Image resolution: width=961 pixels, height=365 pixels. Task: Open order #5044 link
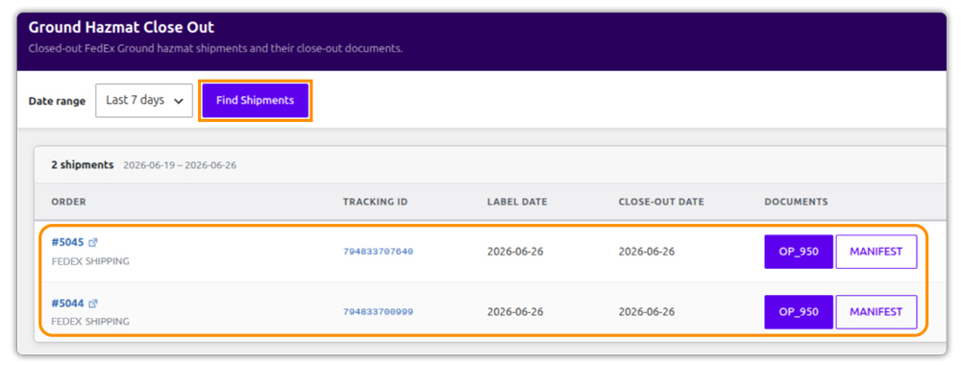67,304
